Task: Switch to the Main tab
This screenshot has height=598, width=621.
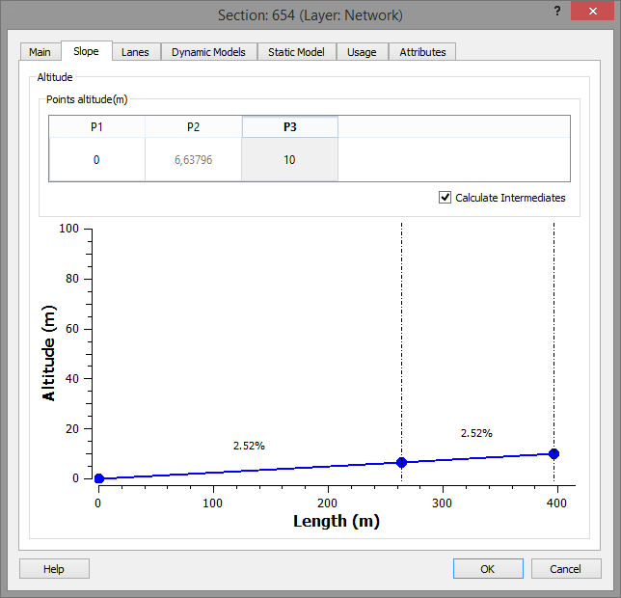Action: pos(40,52)
